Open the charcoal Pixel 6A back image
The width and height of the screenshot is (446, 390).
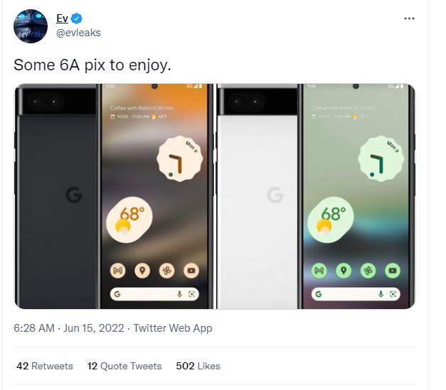click(x=56, y=196)
